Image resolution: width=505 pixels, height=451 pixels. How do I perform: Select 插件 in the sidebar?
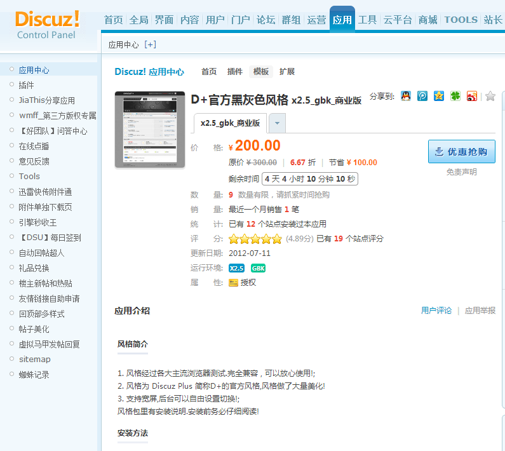26,85
